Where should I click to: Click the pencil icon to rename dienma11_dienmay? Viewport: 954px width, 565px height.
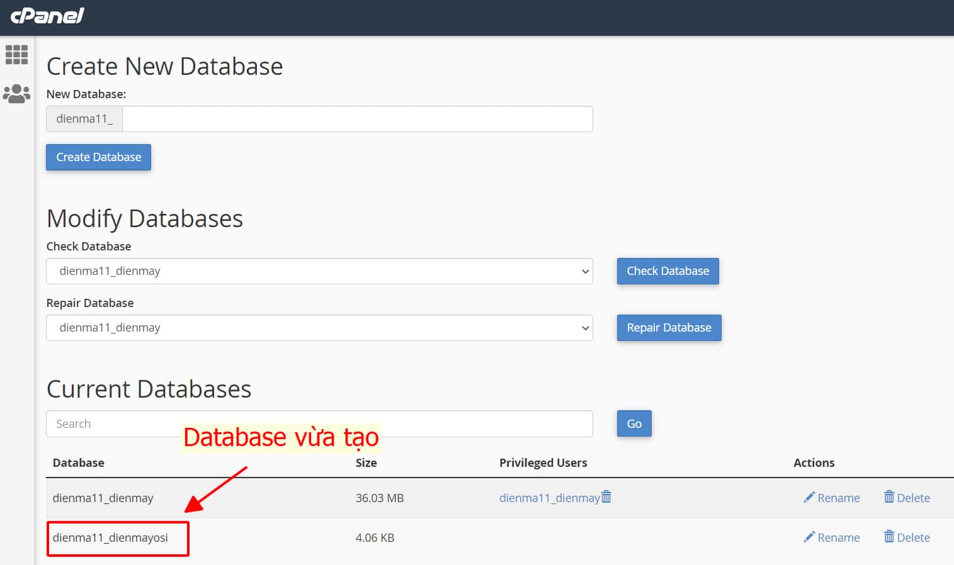pos(810,497)
